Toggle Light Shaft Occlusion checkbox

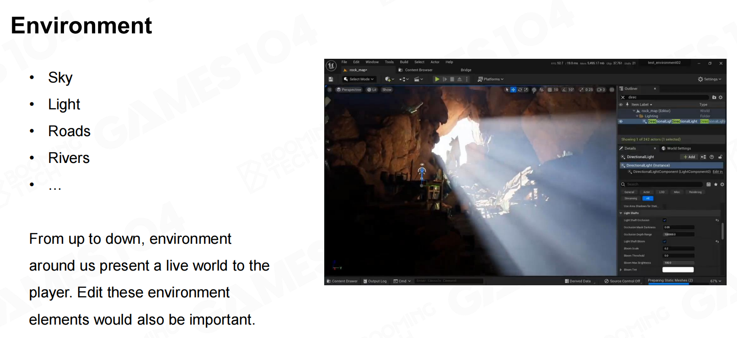click(x=664, y=220)
